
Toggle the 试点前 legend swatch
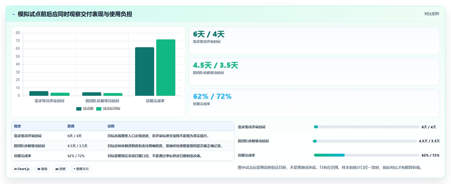79,109
